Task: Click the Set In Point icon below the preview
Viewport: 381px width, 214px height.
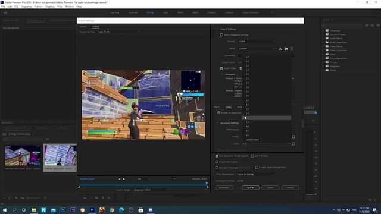Action: coord(119,179)
